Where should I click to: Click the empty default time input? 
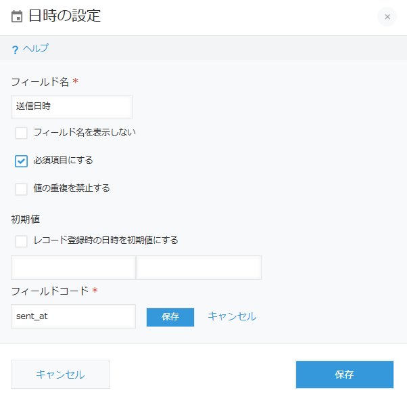point(199,268)
